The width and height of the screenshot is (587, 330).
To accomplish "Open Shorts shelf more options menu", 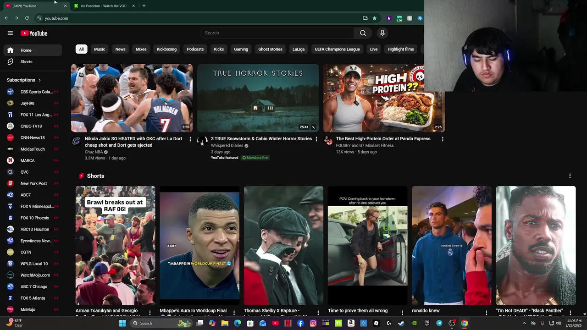I will 570,176.
